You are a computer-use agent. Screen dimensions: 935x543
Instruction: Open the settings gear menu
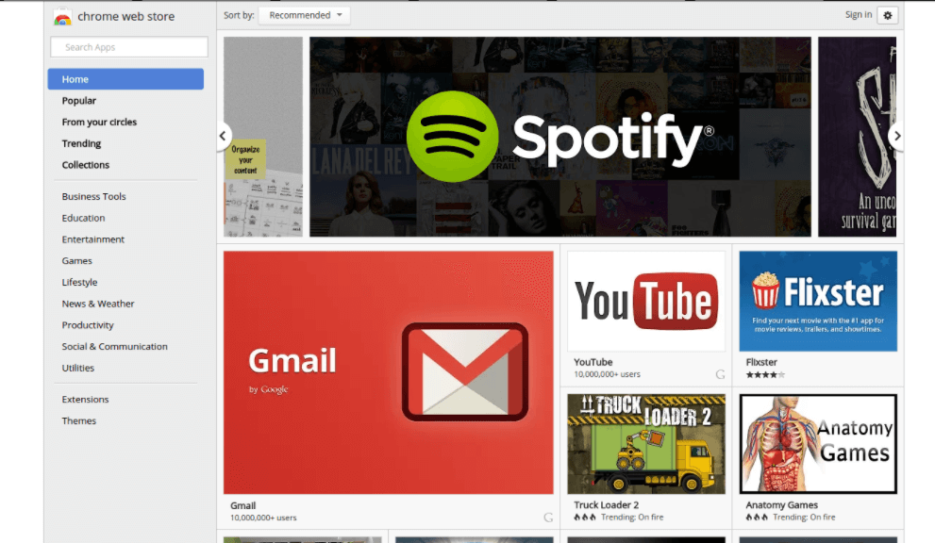887,15
